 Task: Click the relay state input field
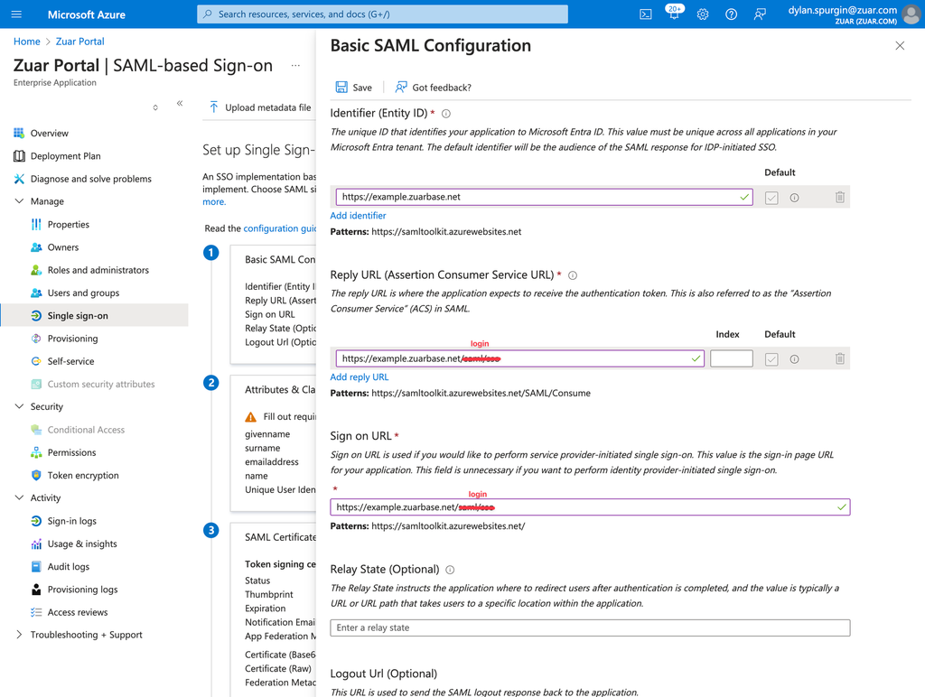(590, 628)
